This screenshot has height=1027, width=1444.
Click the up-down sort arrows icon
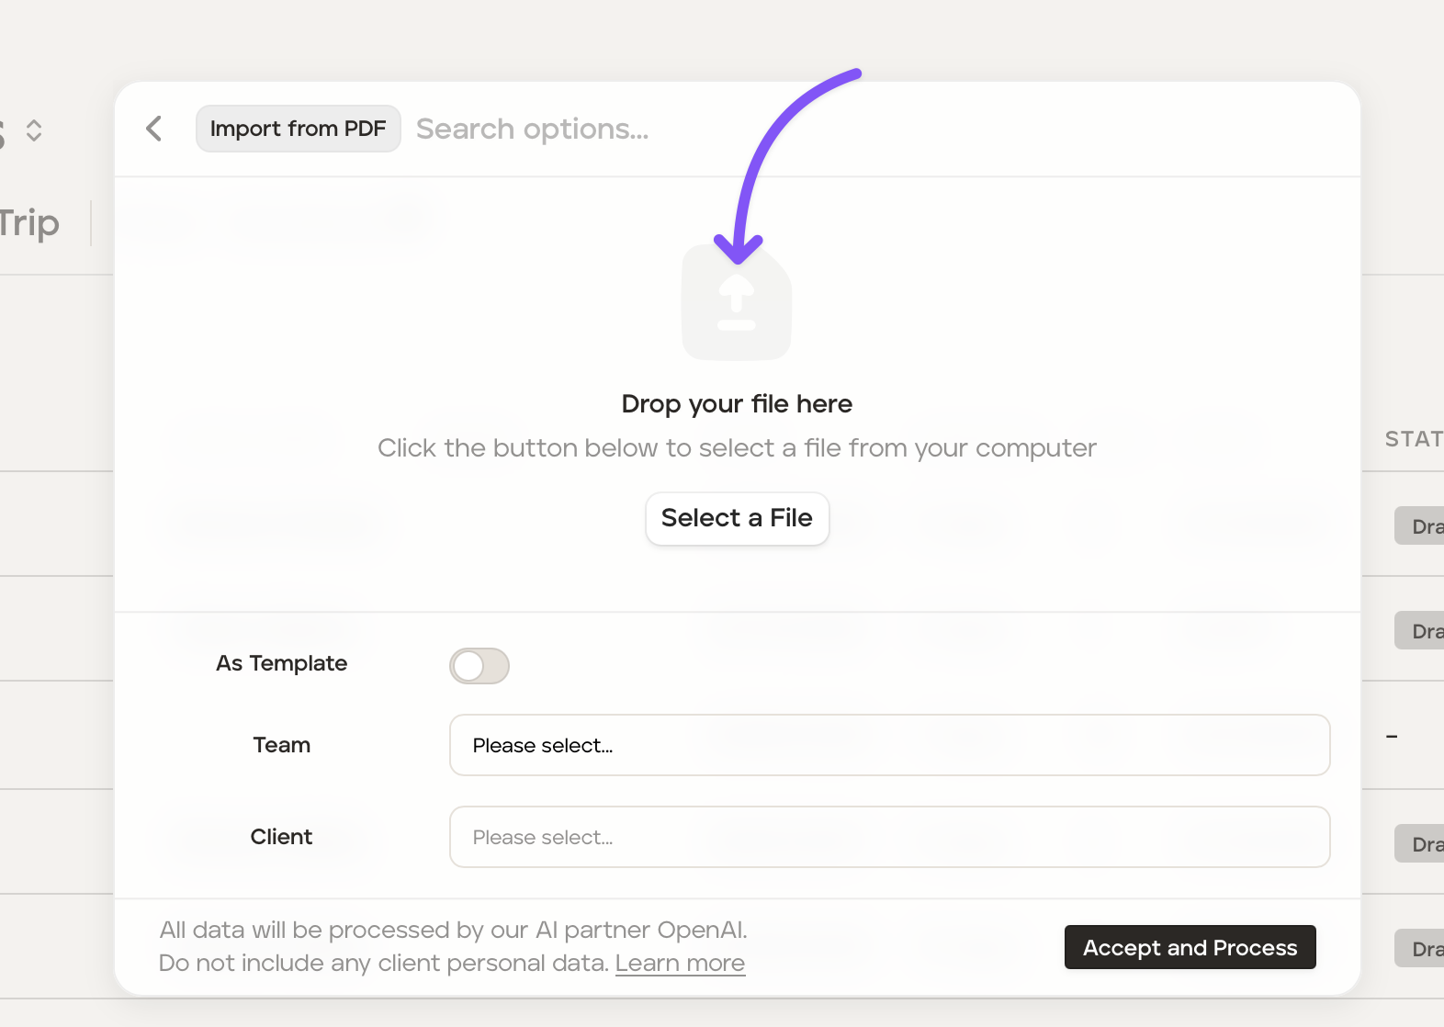(x=34, y=130)
